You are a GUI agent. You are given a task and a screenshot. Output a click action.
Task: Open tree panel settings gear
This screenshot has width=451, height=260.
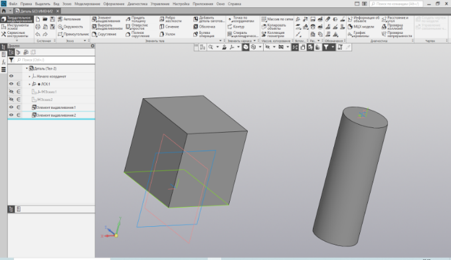tap(92, 46)
